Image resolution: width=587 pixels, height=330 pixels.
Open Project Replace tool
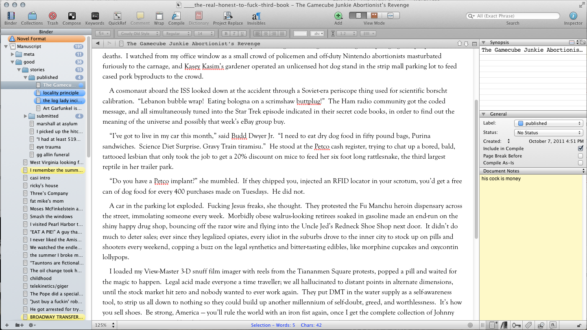coord(228,16)
